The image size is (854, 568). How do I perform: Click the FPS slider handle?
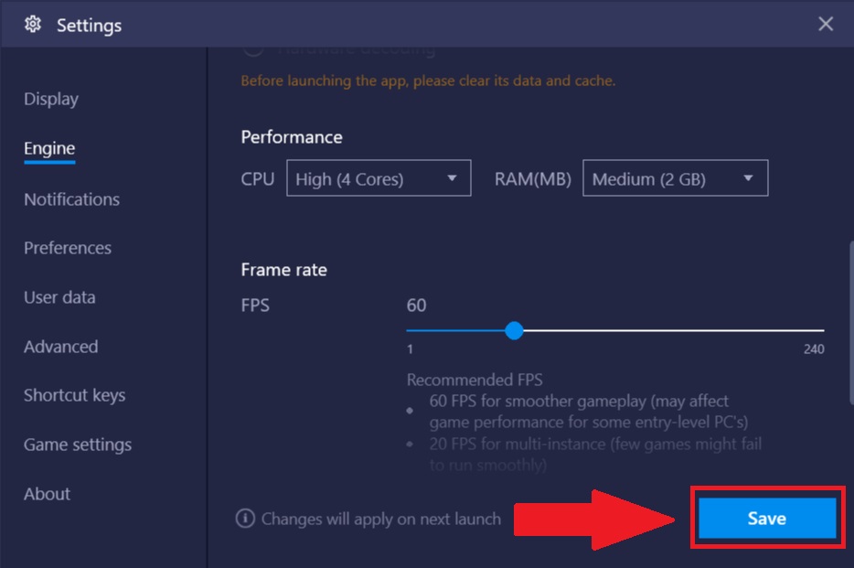[514, 330]
